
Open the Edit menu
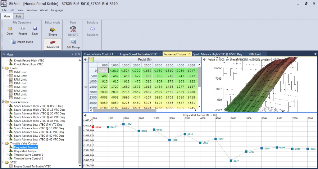click(12, 10)
